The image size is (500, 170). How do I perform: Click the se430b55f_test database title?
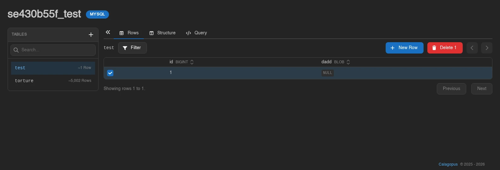[x=44, y=14]
